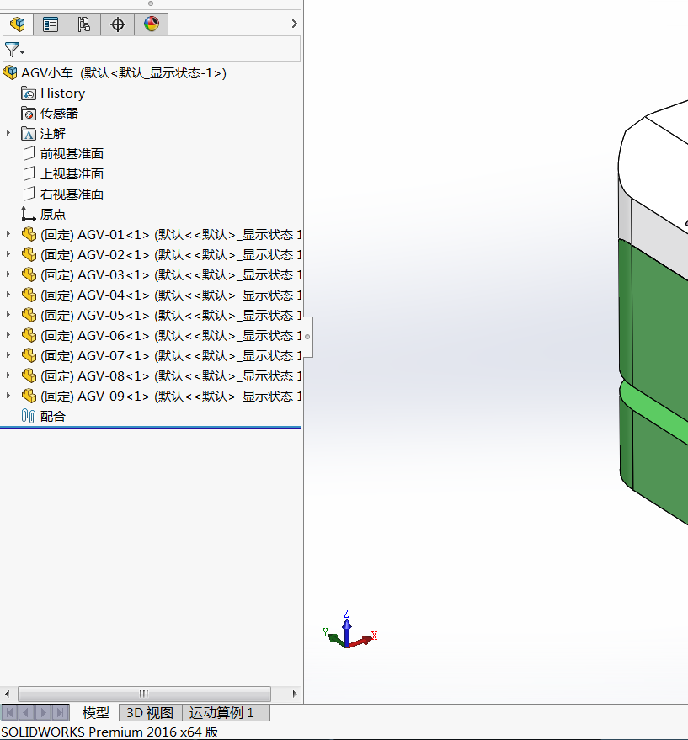Expand the AGV-09 component node
Image resolution: width=688 pixels, height=740 pixels.
(x=8, y=396)
